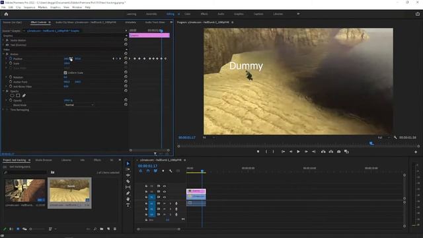
Task: Click the New Bin folder icon
Action: pyautogui.click(x=101, y=229)
